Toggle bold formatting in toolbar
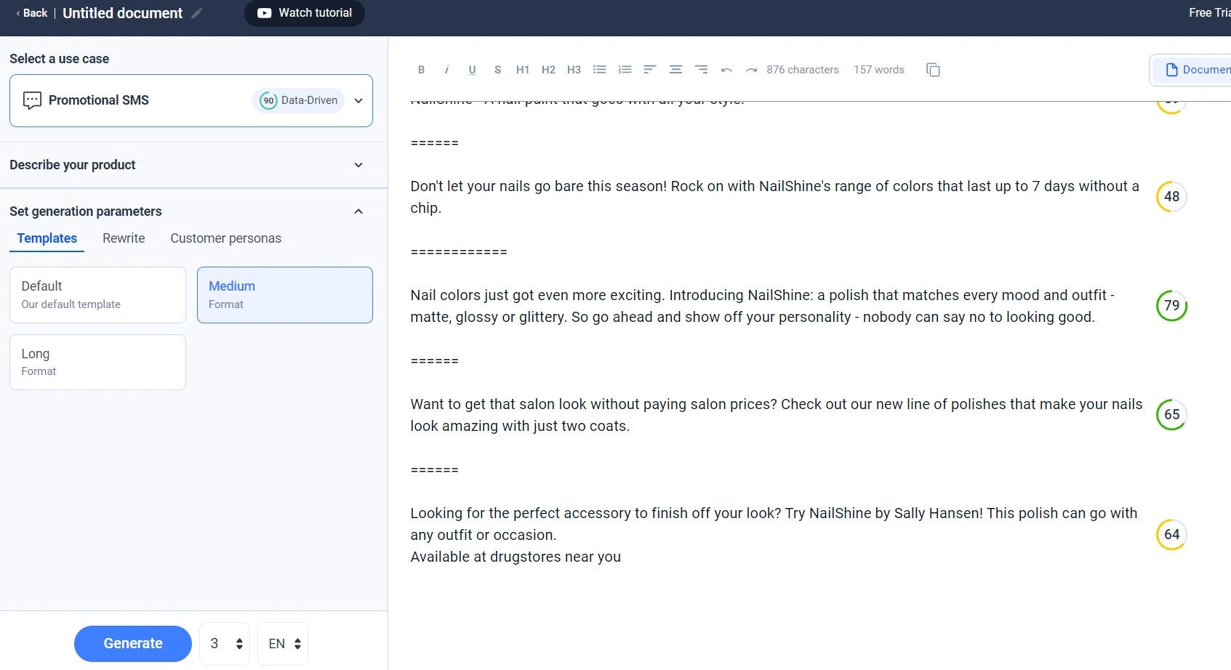Screen dimensions: 1231x670 [421, 70]
